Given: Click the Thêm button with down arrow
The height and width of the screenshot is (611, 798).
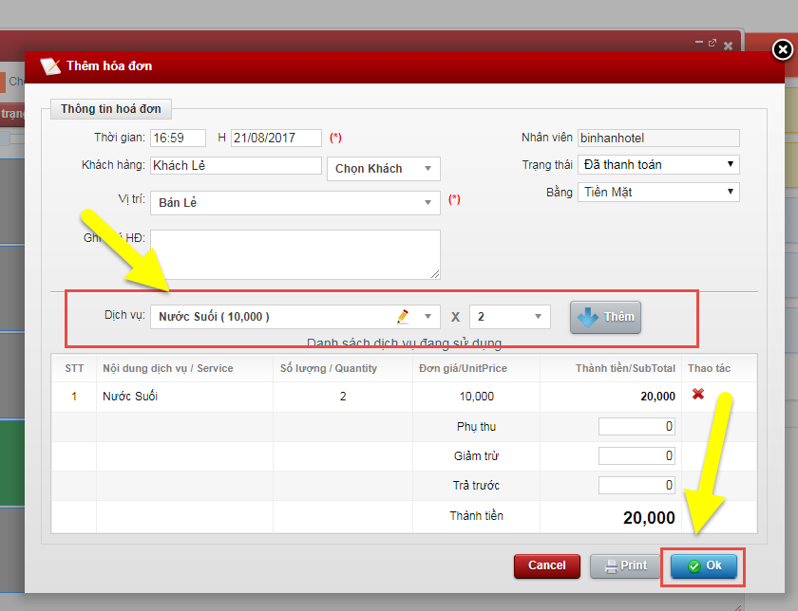Looking at the screenshot, I should 605,317.
